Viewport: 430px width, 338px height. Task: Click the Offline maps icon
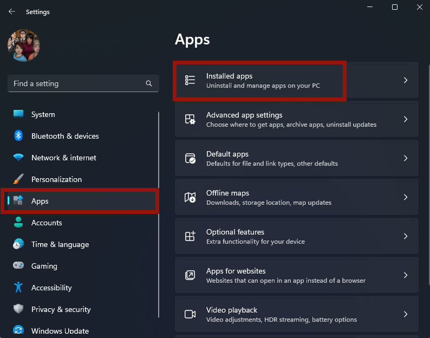coord(190,197)
